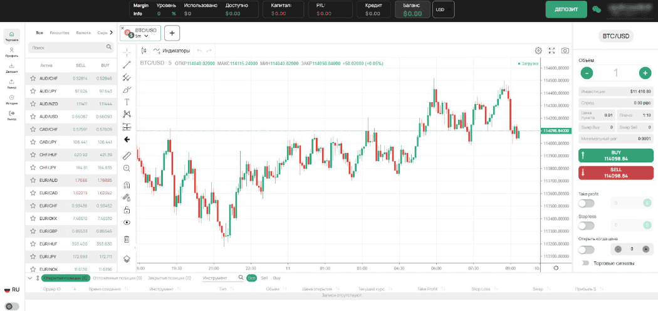Enable the Stop loss switch
The height and width of the screenshot is (311, 658).
tap(586, 225)
